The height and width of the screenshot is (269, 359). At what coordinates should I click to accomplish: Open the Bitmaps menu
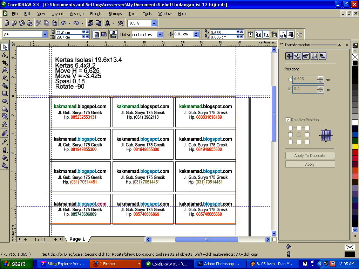[x=115, y=14]
